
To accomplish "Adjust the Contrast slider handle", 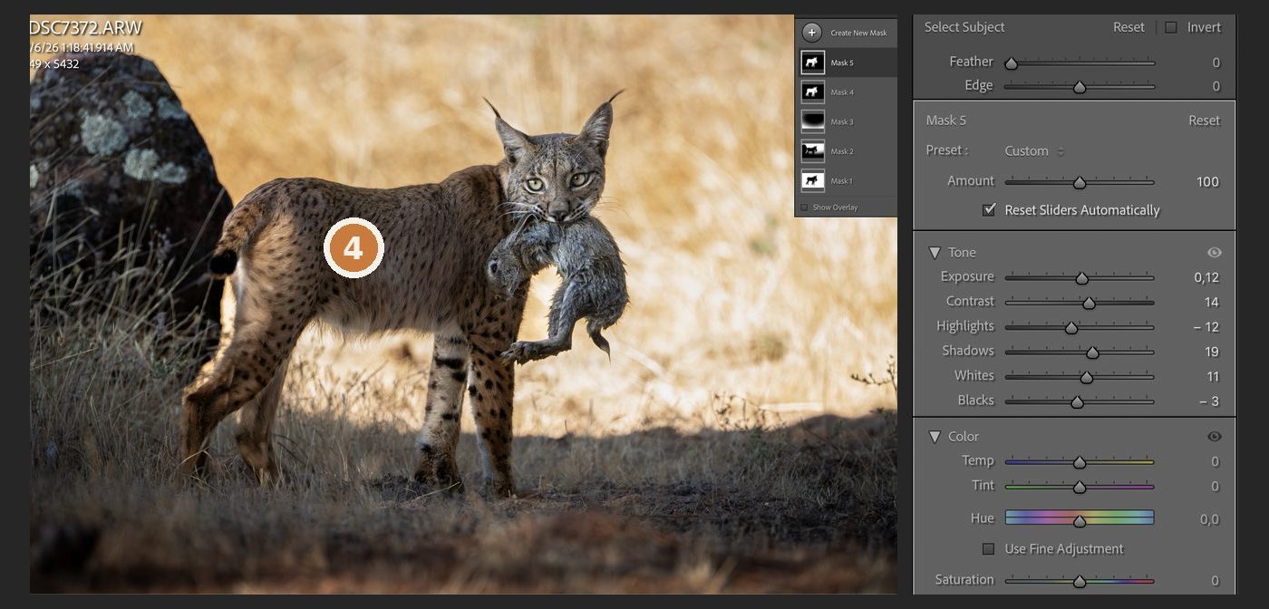I will (1089, 303).
